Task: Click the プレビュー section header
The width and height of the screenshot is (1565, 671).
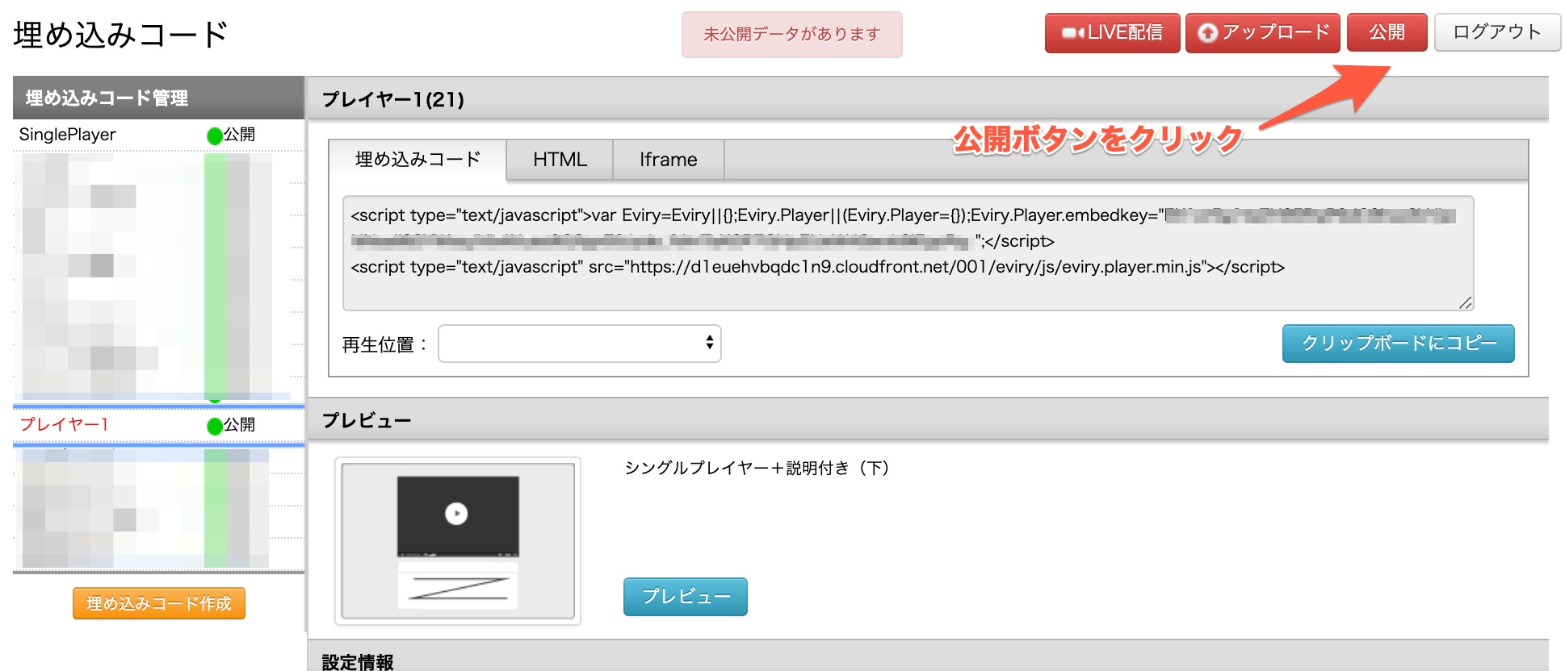Action: coord(928,420)
